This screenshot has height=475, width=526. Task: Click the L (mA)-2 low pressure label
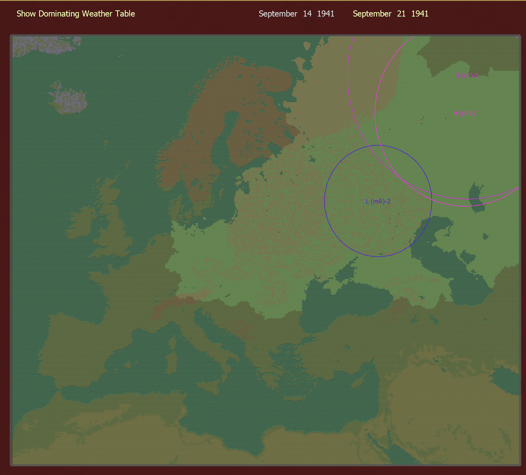pyautogui.click(x=378, y=201)
